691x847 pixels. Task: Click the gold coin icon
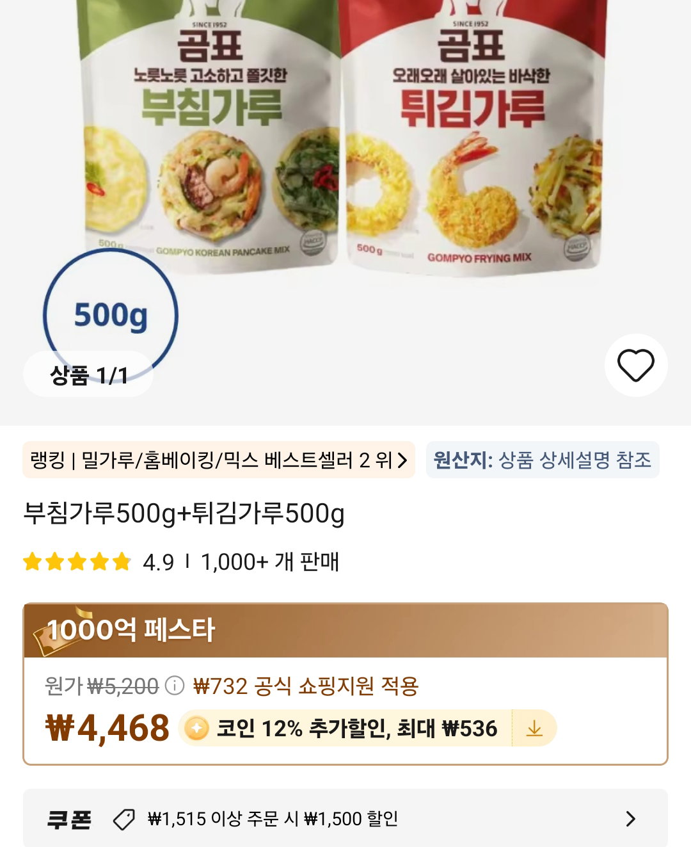197,729
